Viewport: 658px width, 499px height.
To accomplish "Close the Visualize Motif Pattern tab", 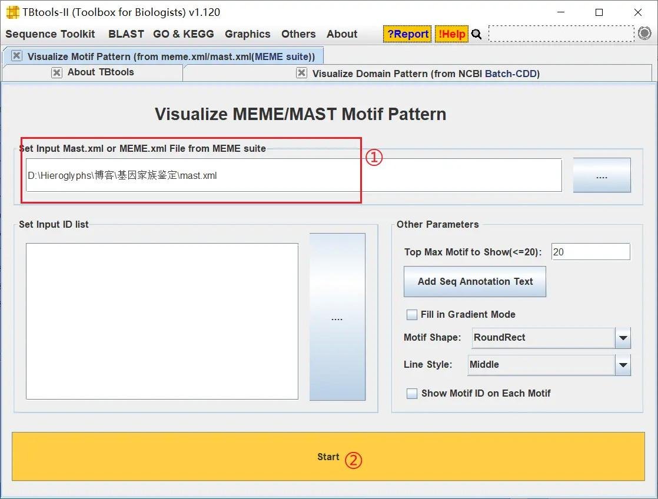I will pyautogui.click(x=16, y=55).
